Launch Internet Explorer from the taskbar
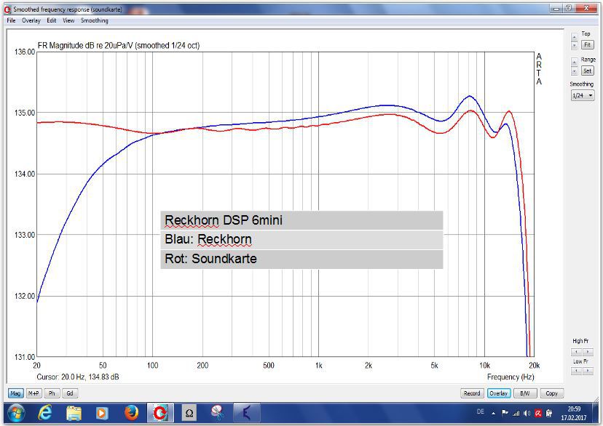603x426 pixels. coord(45,414)
